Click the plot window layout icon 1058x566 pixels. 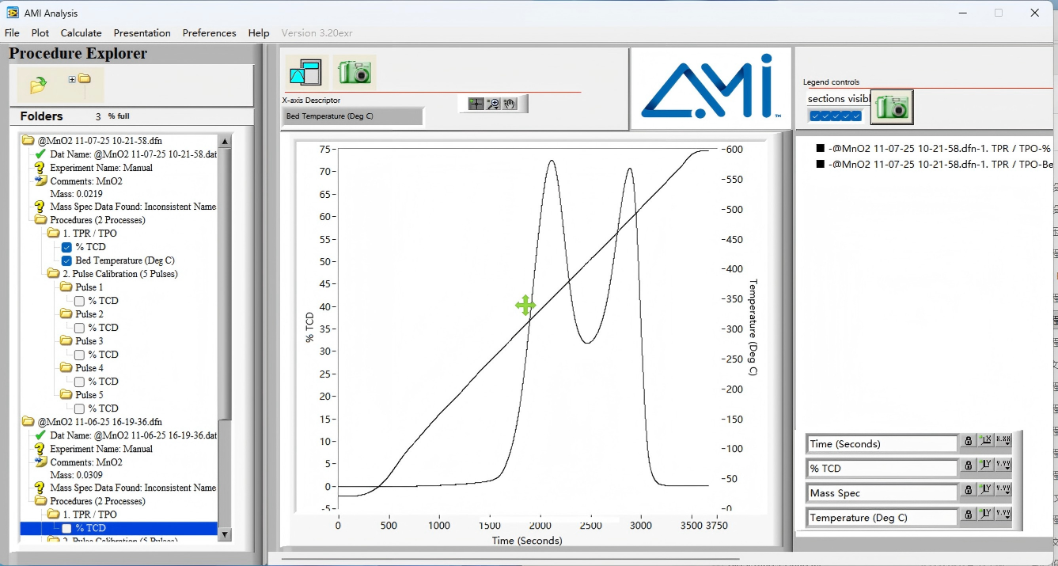pos(305,73)
